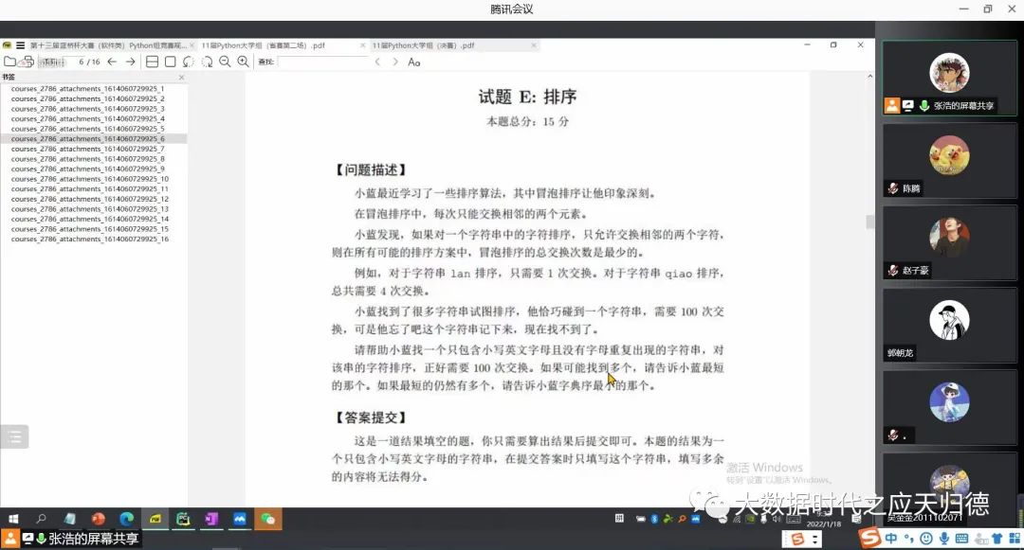Toggle single page layout view
1024x550 pixels.
coord(170,62)
